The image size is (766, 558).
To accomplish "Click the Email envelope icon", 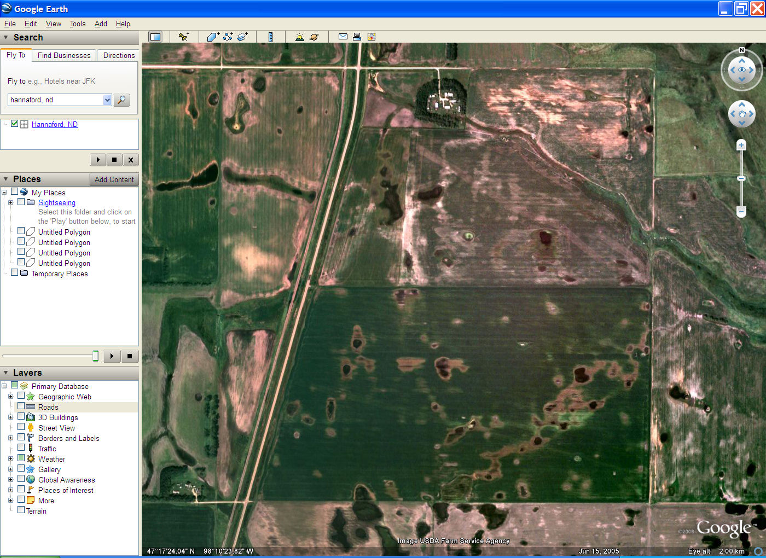I will [343, 37].
